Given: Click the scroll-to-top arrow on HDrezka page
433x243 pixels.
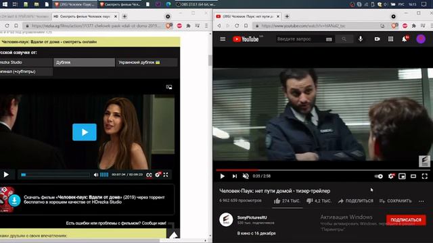Looking at the screenshot, I should (x=173, y=235).
